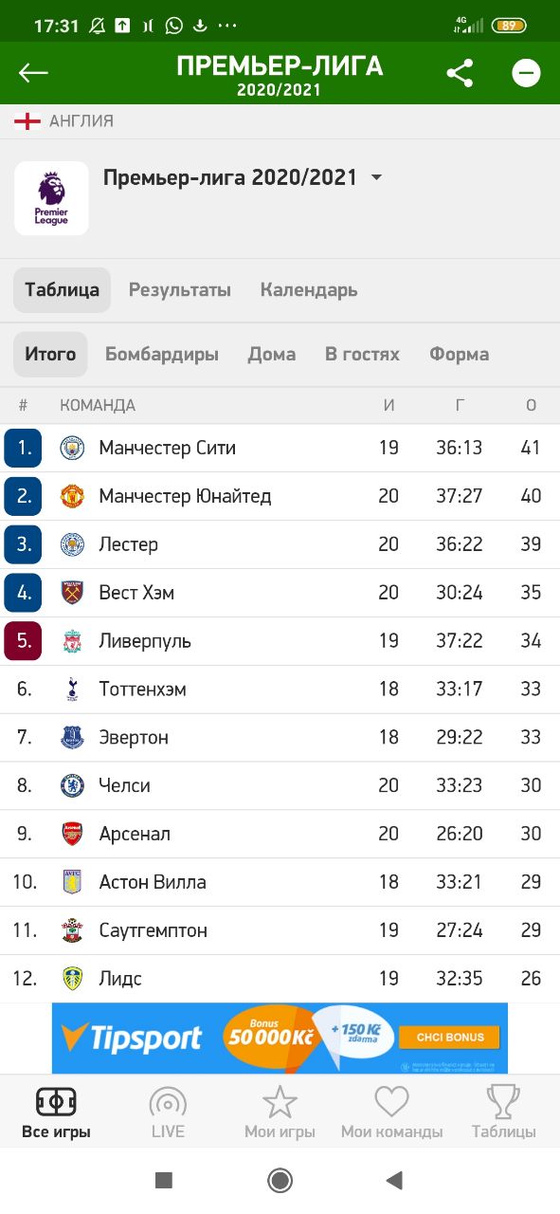Open the LIVE bottom navigation icon
Viewport: 560px width, 1214px height.
coord(168,1103)
